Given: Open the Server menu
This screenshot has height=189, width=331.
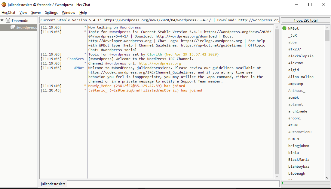Looking at the screenshot, I should [36, 13].
